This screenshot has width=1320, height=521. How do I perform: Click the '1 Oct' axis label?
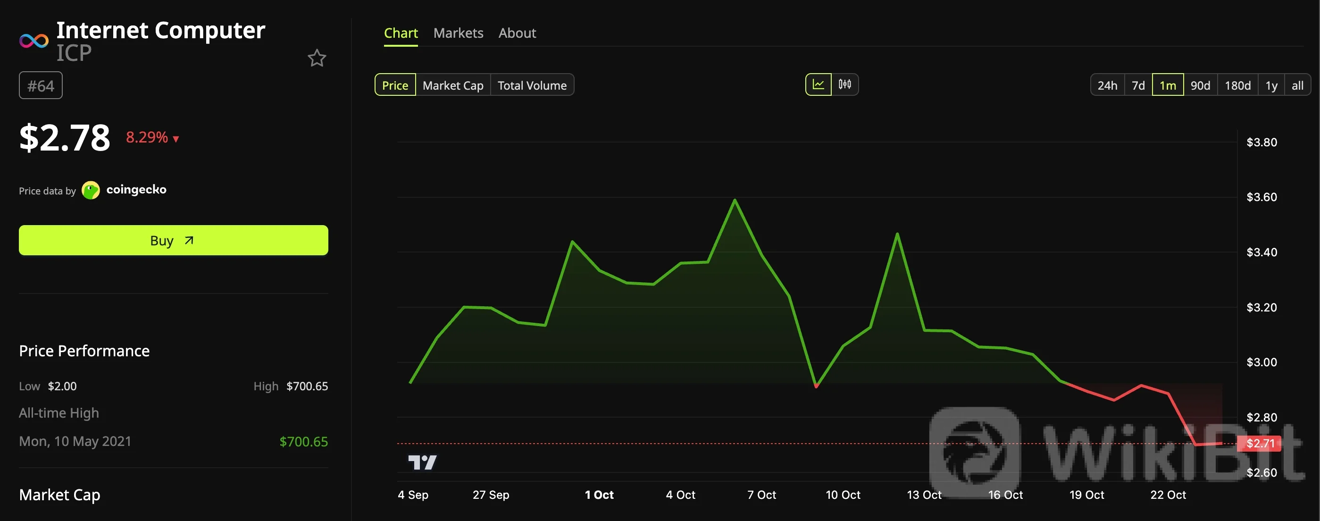[x=599, y=495]
